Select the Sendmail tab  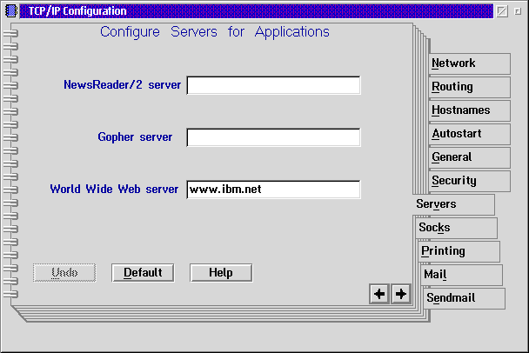(464, 298)
